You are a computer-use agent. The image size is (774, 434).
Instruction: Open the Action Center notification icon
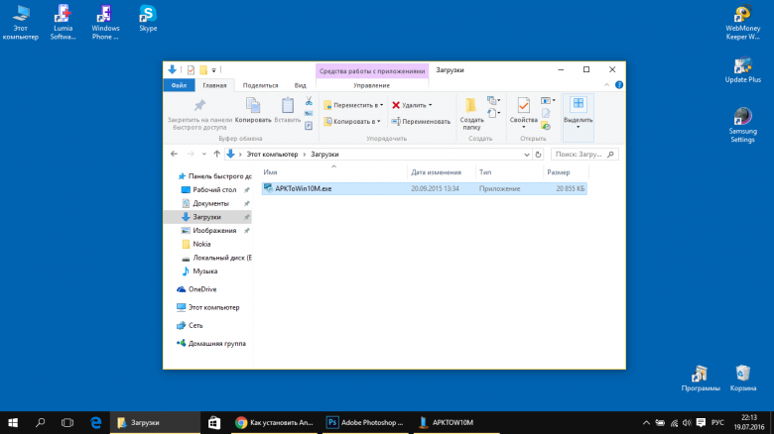[x=701, y=423]
